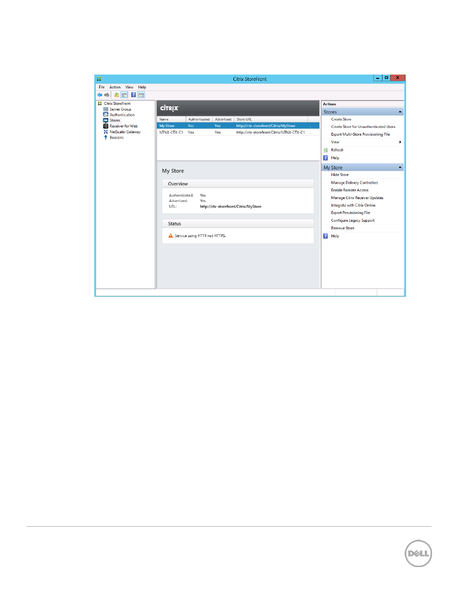459x594 pixels.
Task: Click the Forward arrow toolbar icon
Action: click(107, 95)
